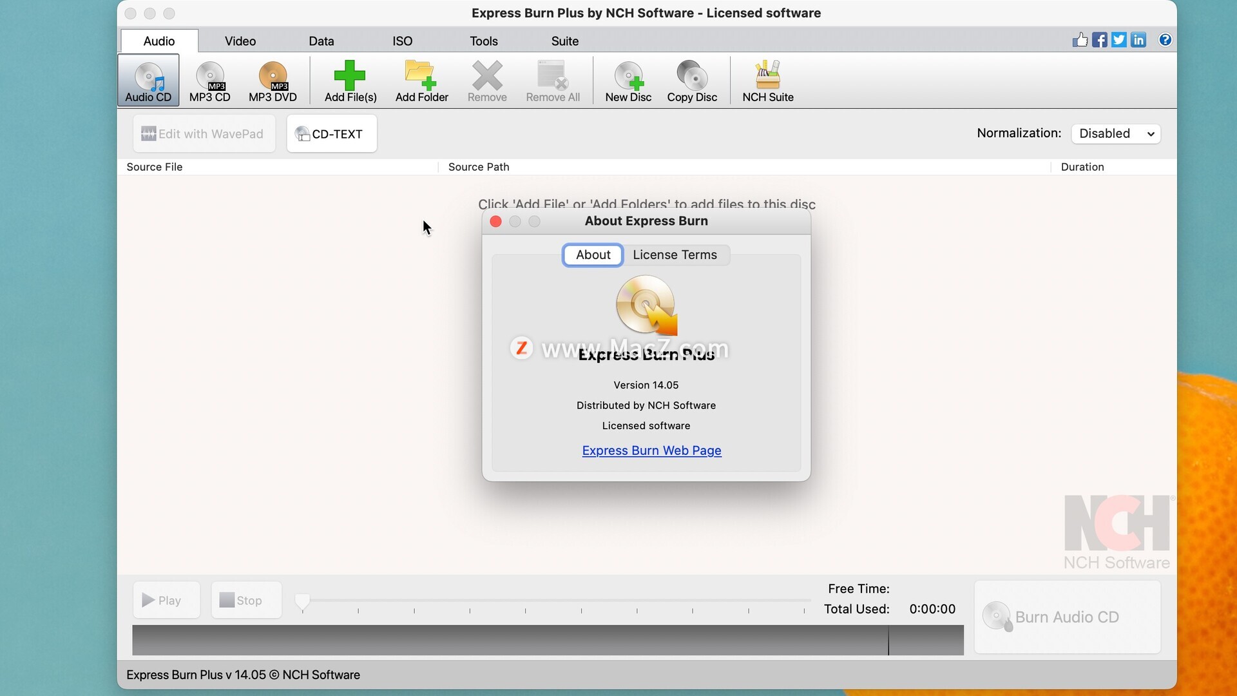Click the CD-TEXT button
The height and width of the screenshot is (696, 1237).
pos(331,134)
